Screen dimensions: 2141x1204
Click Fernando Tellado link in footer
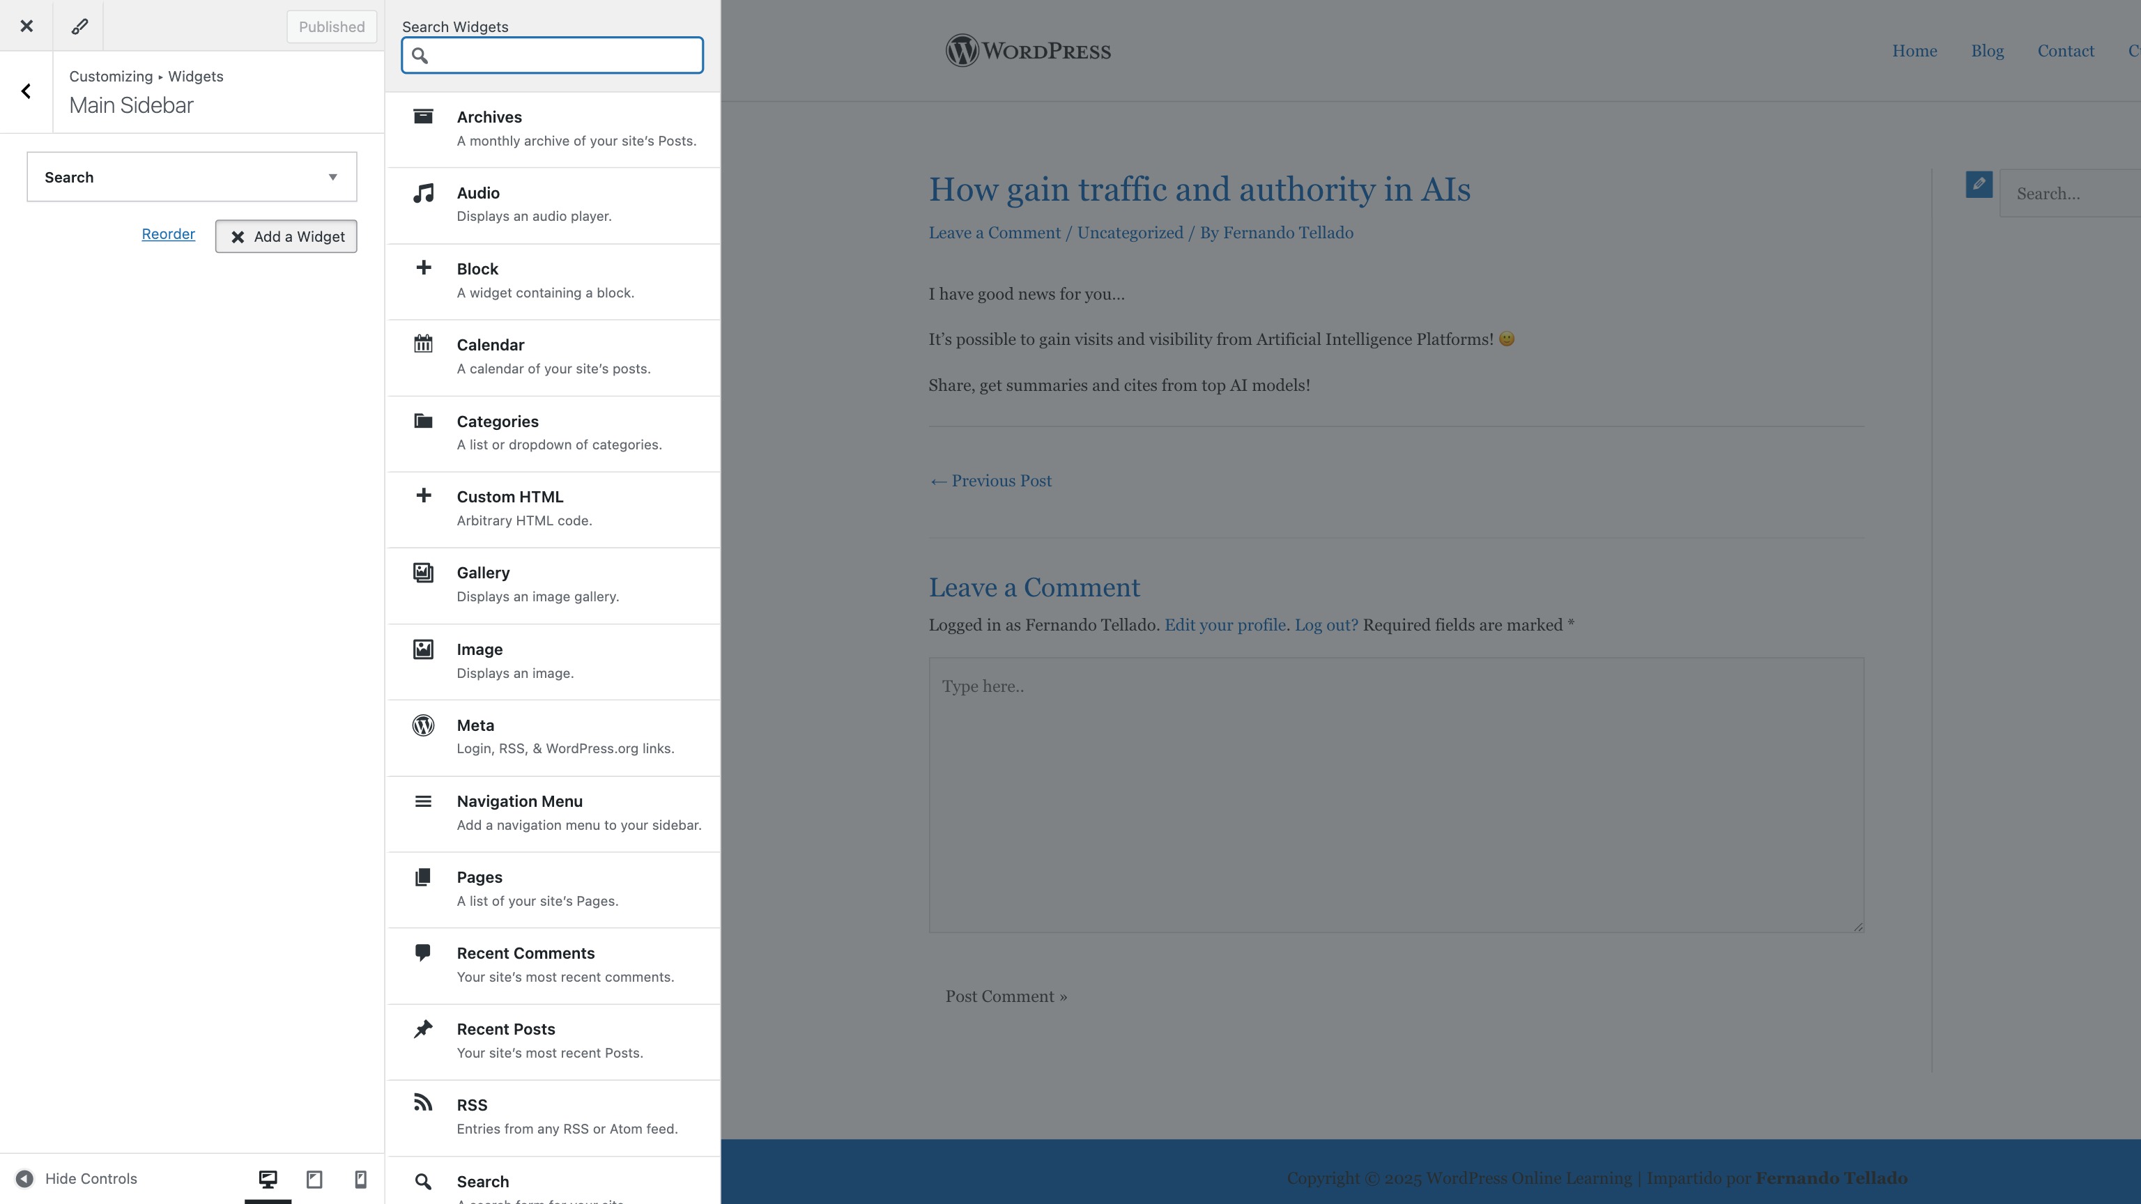coord(1831,1178)
